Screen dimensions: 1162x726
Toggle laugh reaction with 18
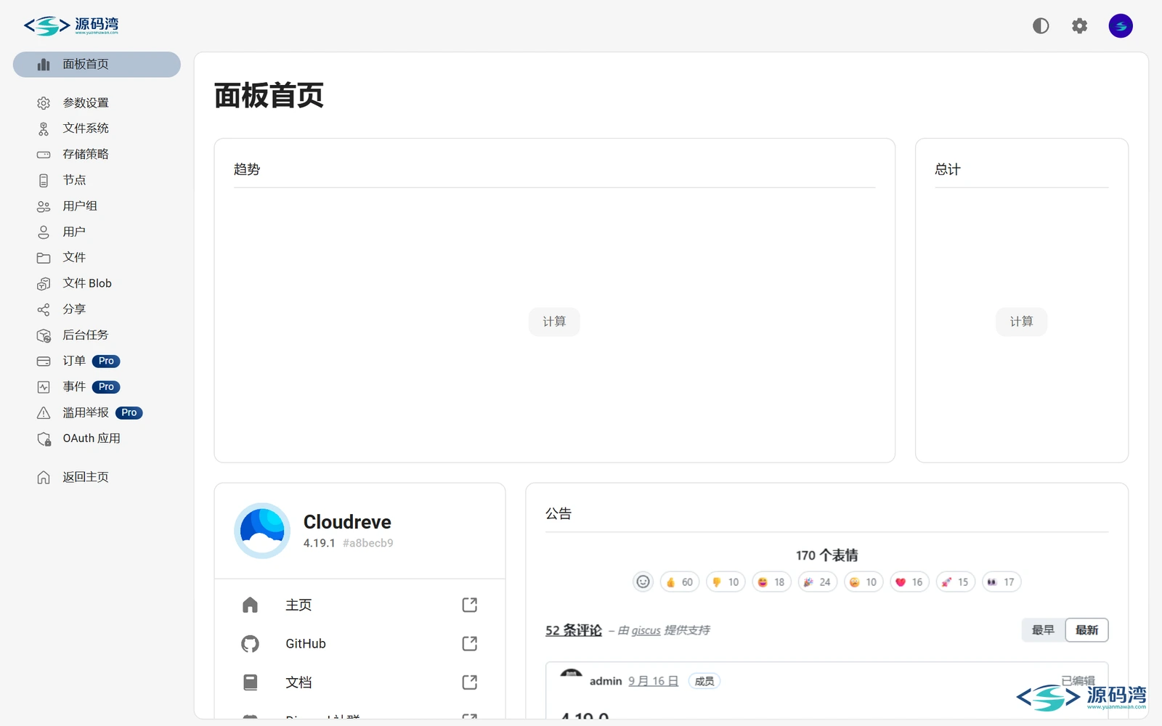(x=771, y=582)
